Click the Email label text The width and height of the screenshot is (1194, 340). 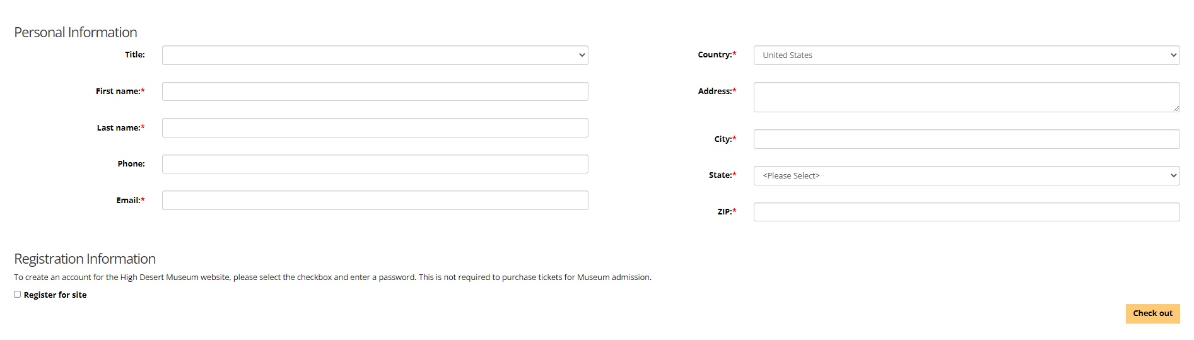[x=130, y=200]
